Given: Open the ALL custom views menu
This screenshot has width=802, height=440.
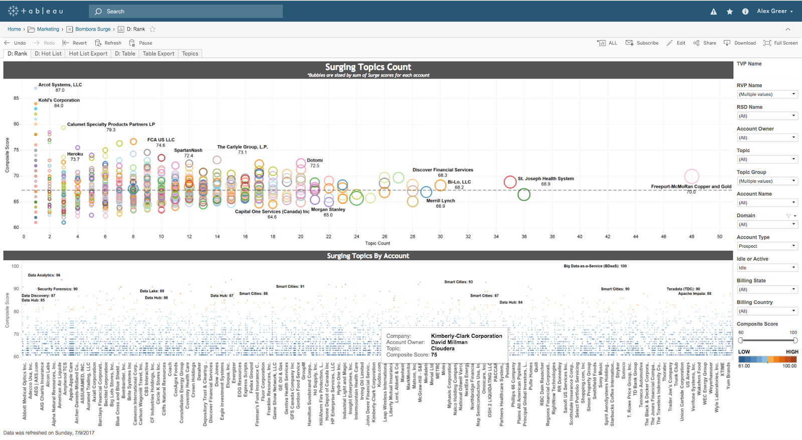Looking at the screenshot, I should (608, 43).
